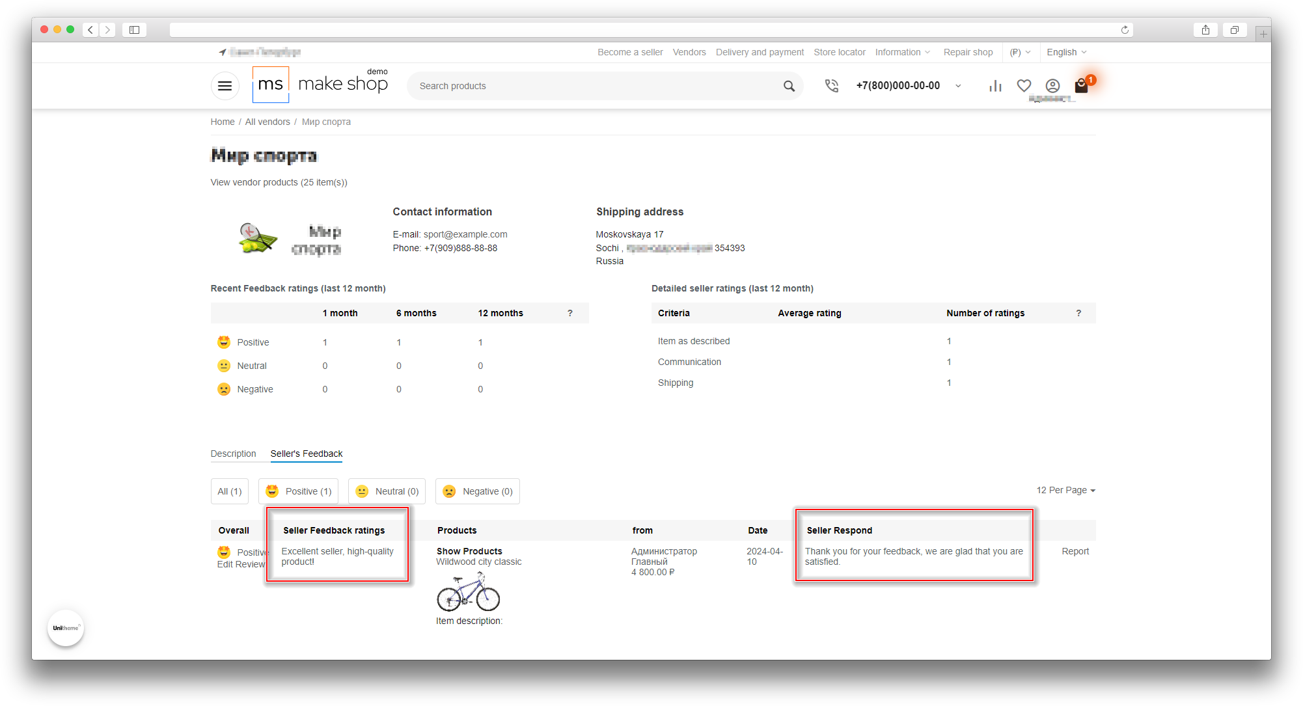Image resolution: width=1303 pixels, height=706 pixels.
Task: Open View vendor products link
Action: click(279, 182)
